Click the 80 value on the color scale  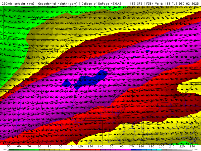point(39,146)
